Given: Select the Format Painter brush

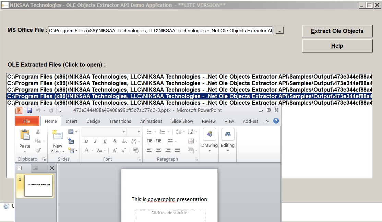Looking at the screenshot, I should [x=38, y=150].
